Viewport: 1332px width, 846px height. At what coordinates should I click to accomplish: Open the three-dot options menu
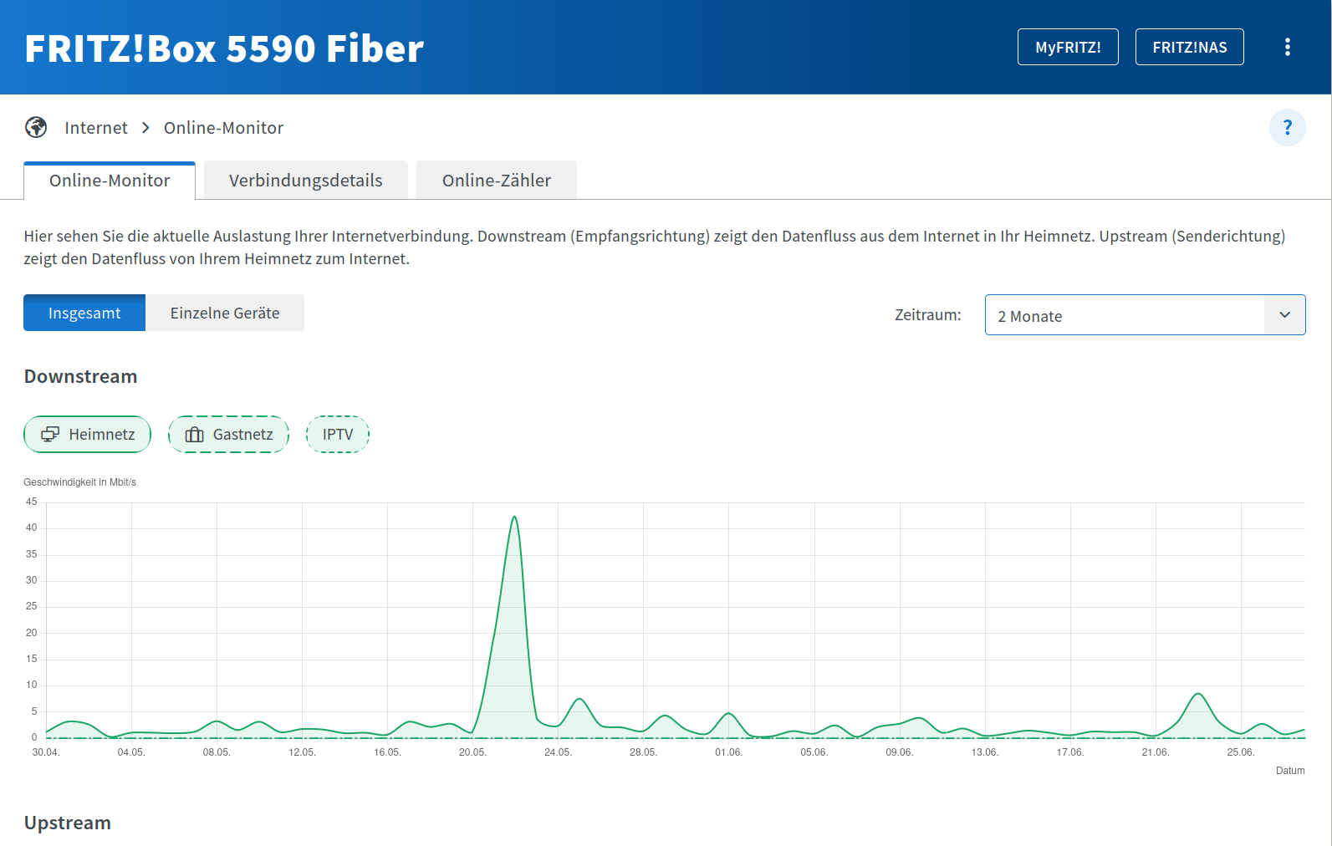pyautogui.click(x=1287, y=47)
